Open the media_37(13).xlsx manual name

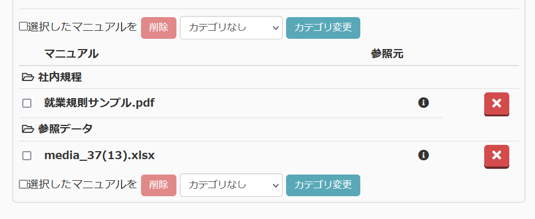tap(99, 155)
